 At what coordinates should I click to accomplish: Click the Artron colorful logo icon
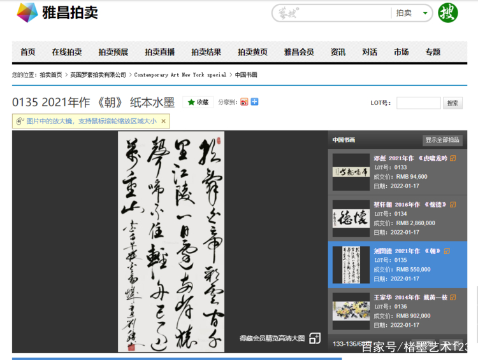(x=27, y=13)
